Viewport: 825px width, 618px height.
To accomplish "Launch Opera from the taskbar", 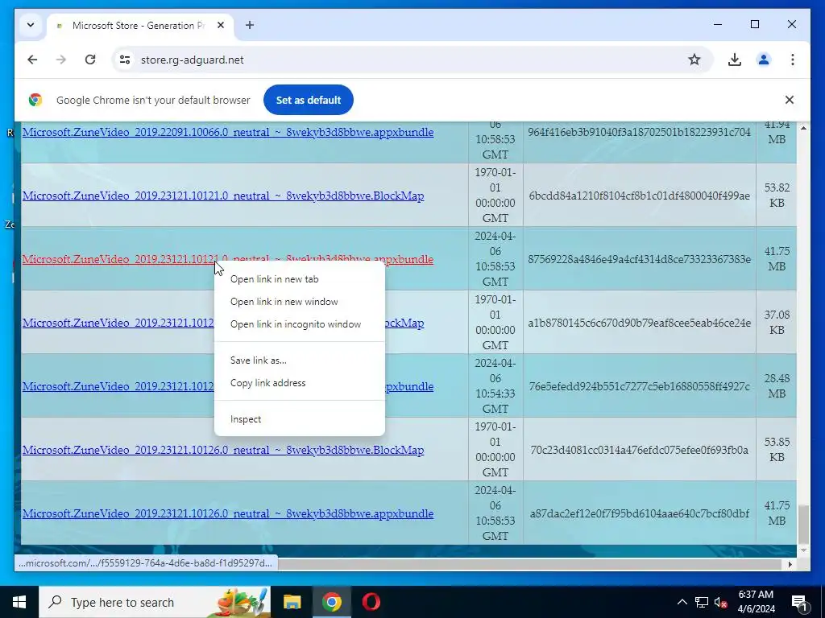I will [371, 602].
